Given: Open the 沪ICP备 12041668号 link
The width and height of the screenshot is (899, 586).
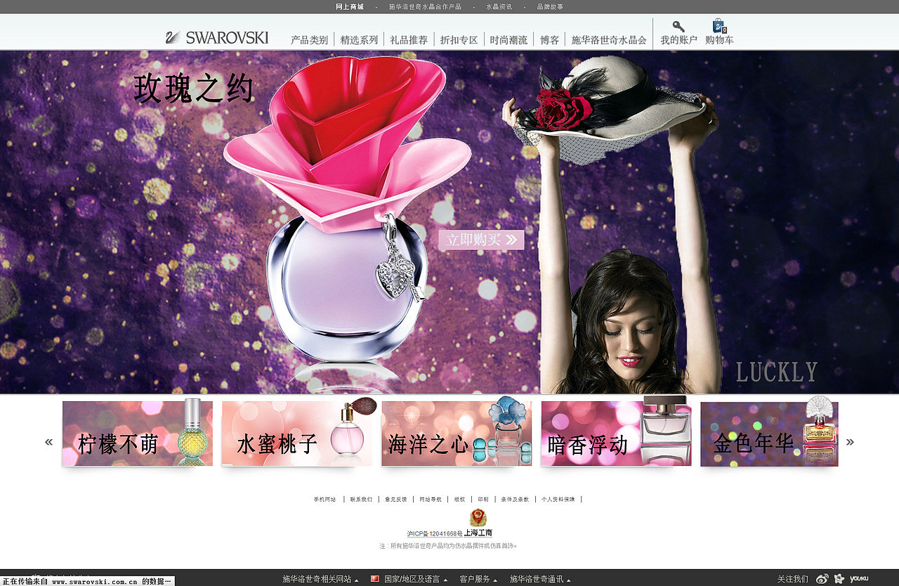Looking at the screenshot, I should coord(435,534).
